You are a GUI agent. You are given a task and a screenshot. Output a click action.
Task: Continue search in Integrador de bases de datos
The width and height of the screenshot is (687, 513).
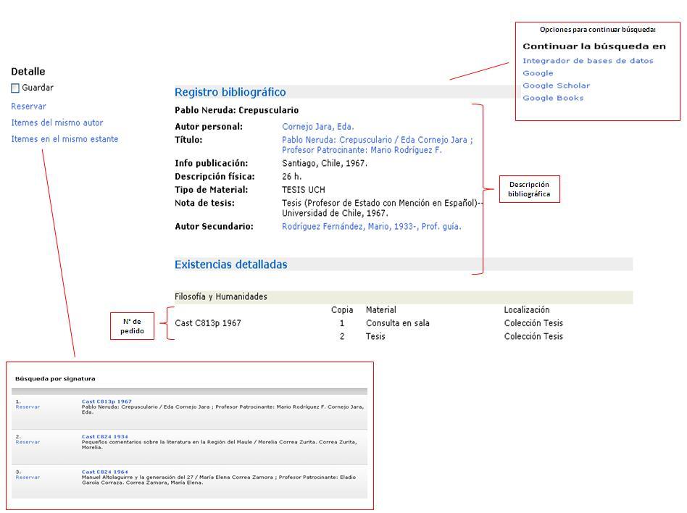click(588, 61)
